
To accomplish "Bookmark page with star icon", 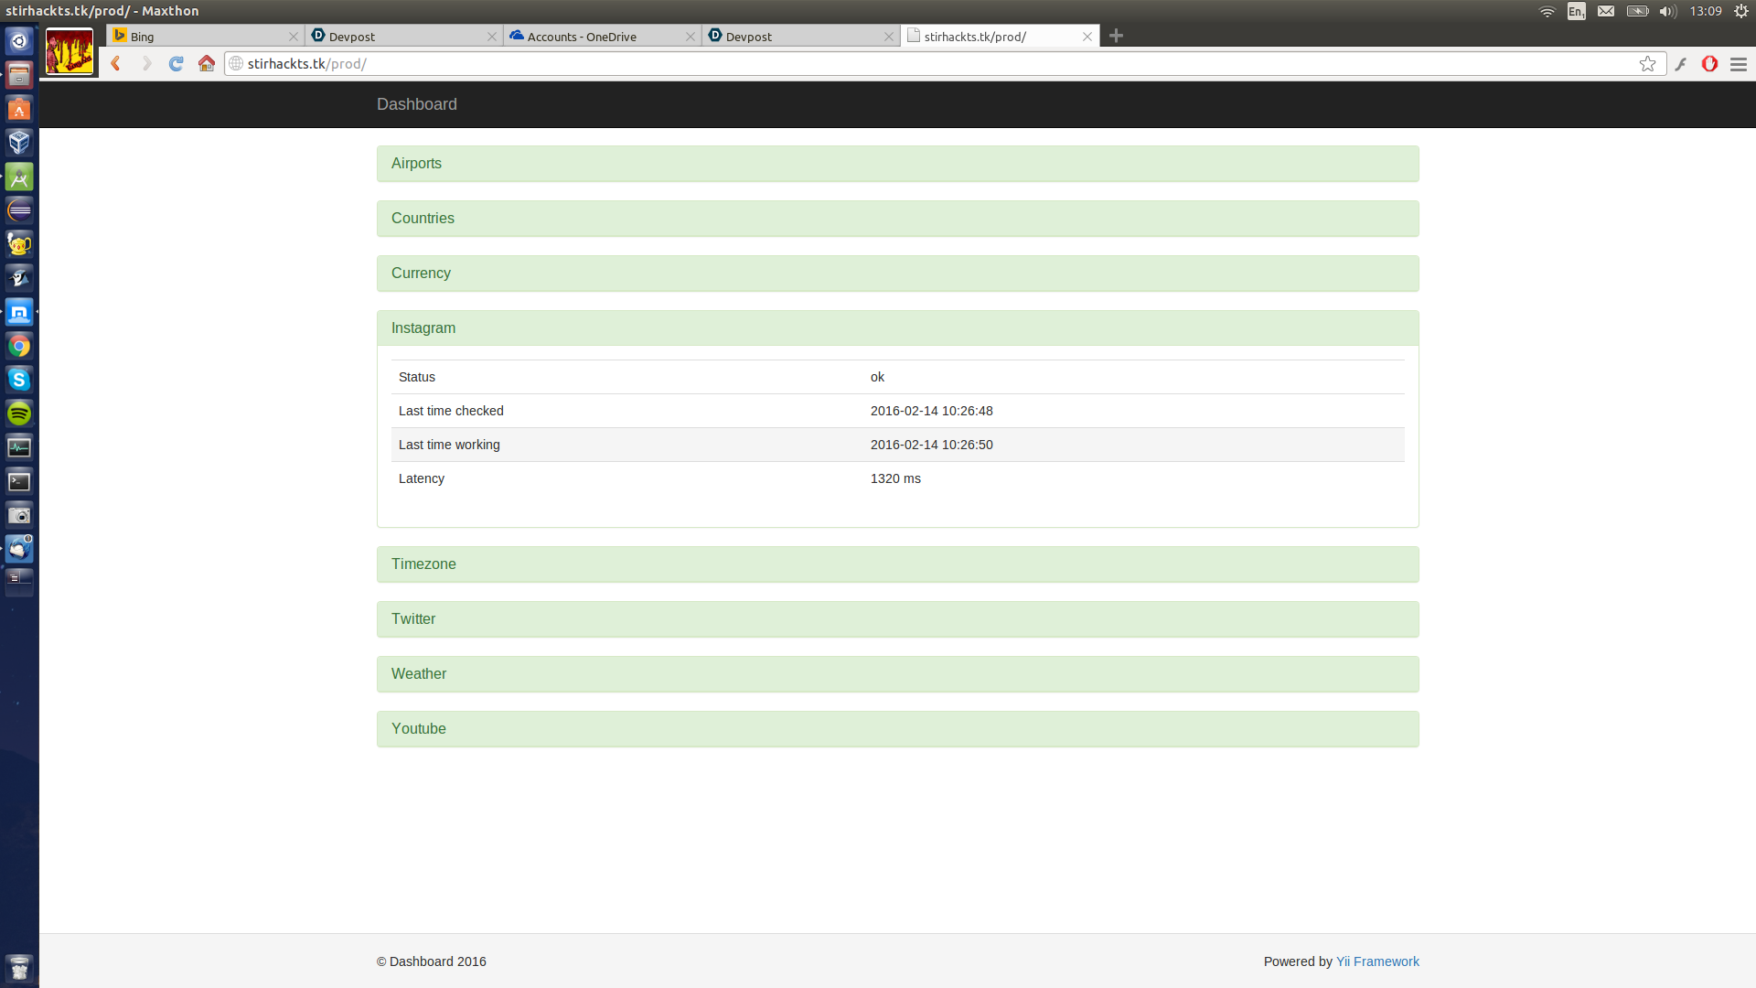I will (1647, 64).
